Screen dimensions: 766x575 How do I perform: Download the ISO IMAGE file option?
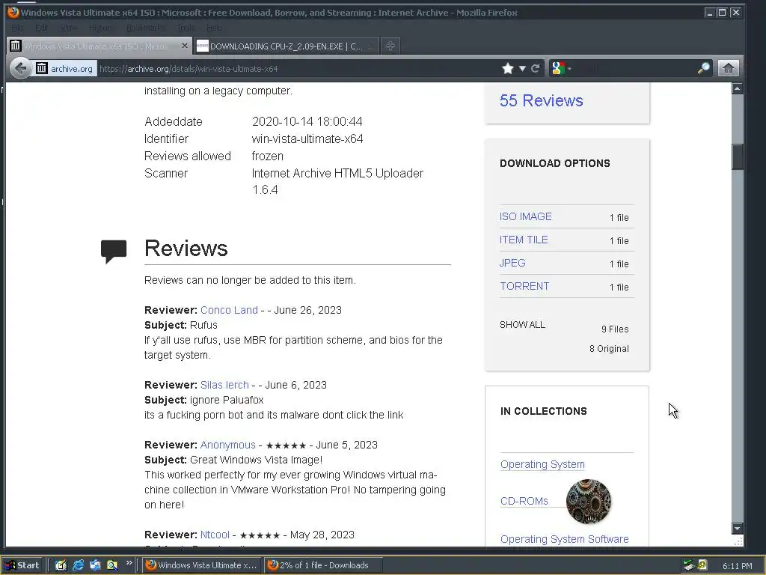point(526,216)
